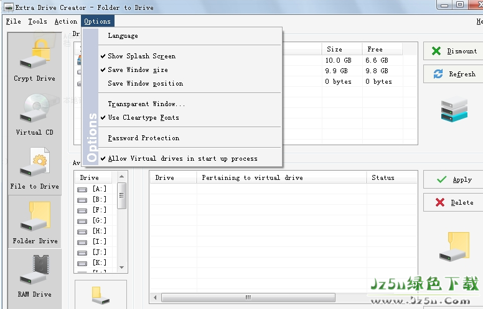Toggle Show Splash Screen option
This screenshot has width=483, height=309.
[190, 56]
